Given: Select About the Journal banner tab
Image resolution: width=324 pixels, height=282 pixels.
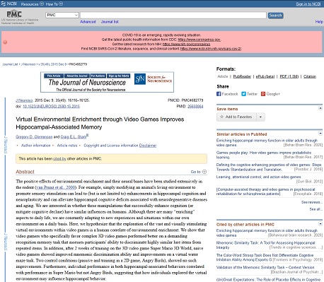Looking at the screenshot, I should tap(77, 76).
